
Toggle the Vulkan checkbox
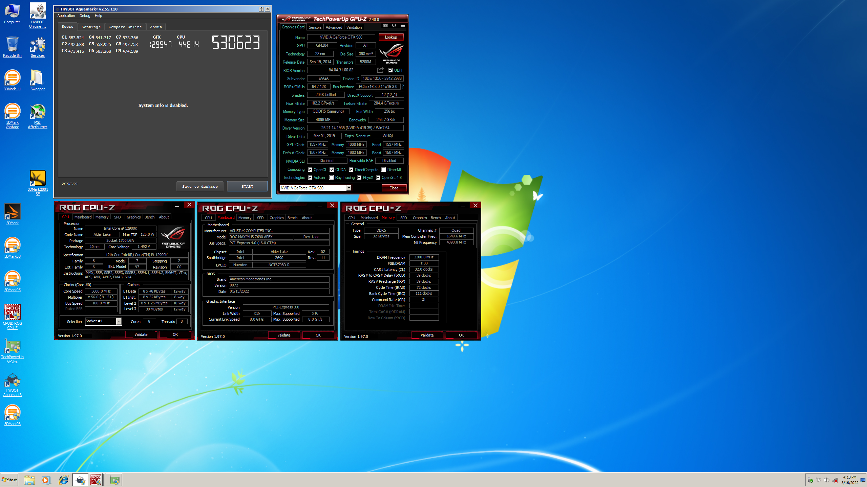pyautogui.click(x=310, y=178)
